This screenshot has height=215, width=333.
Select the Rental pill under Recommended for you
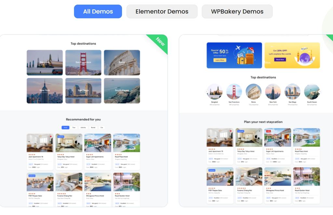tap(93, 127)
